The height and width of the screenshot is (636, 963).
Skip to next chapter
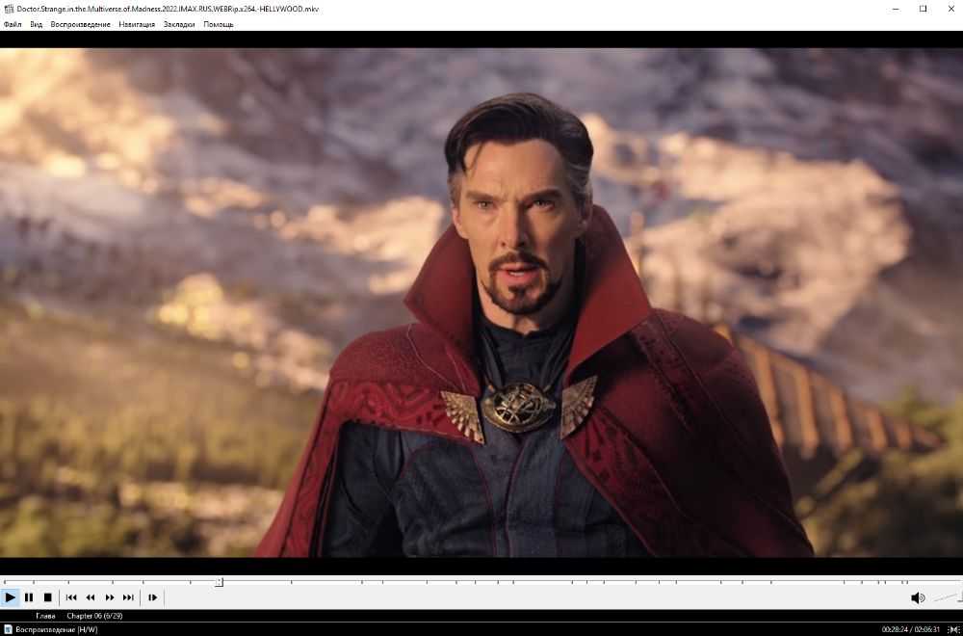[x=128, y=597]
